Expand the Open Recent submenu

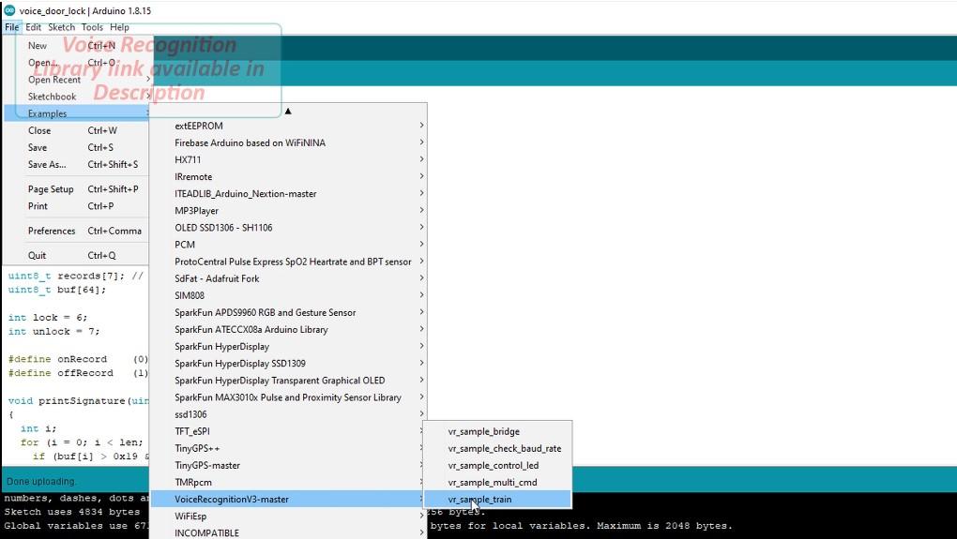[x=76, y=80]
